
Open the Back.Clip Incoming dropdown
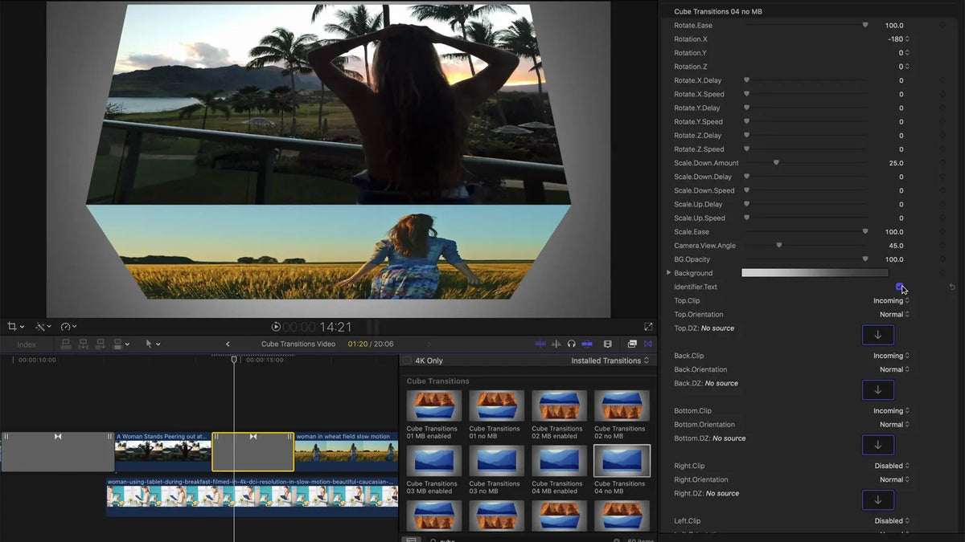coord(892,356)
